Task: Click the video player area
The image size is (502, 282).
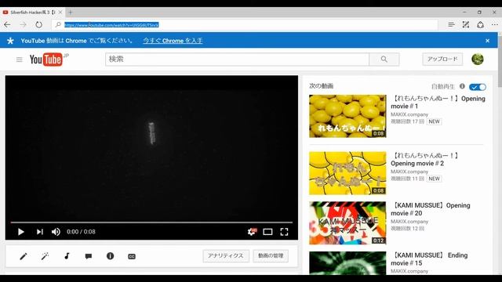Action: pyautogui.click(x=151, y=149)
